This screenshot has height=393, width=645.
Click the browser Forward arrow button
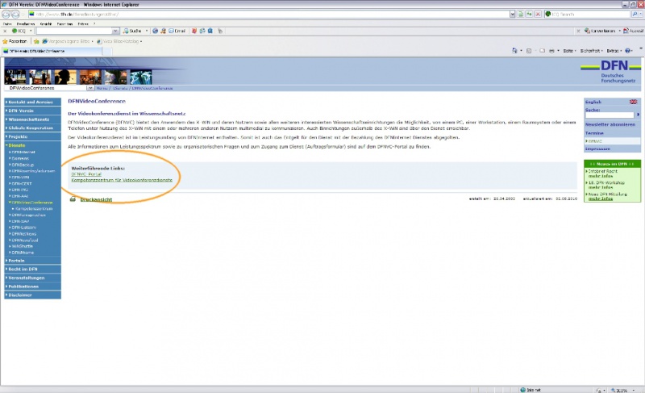[x=15, y=15]
